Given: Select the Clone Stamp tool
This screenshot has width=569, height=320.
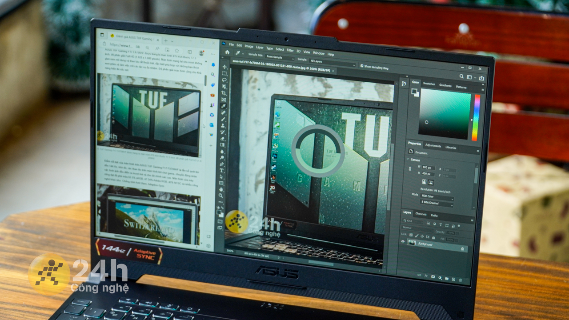Looking at the screenshot, I should click(223, 125).
